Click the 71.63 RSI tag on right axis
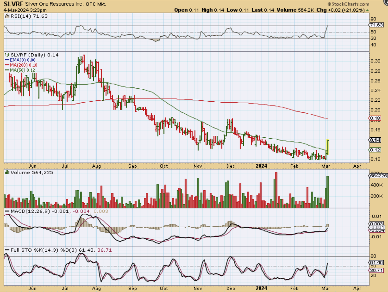 pos(377,25)
